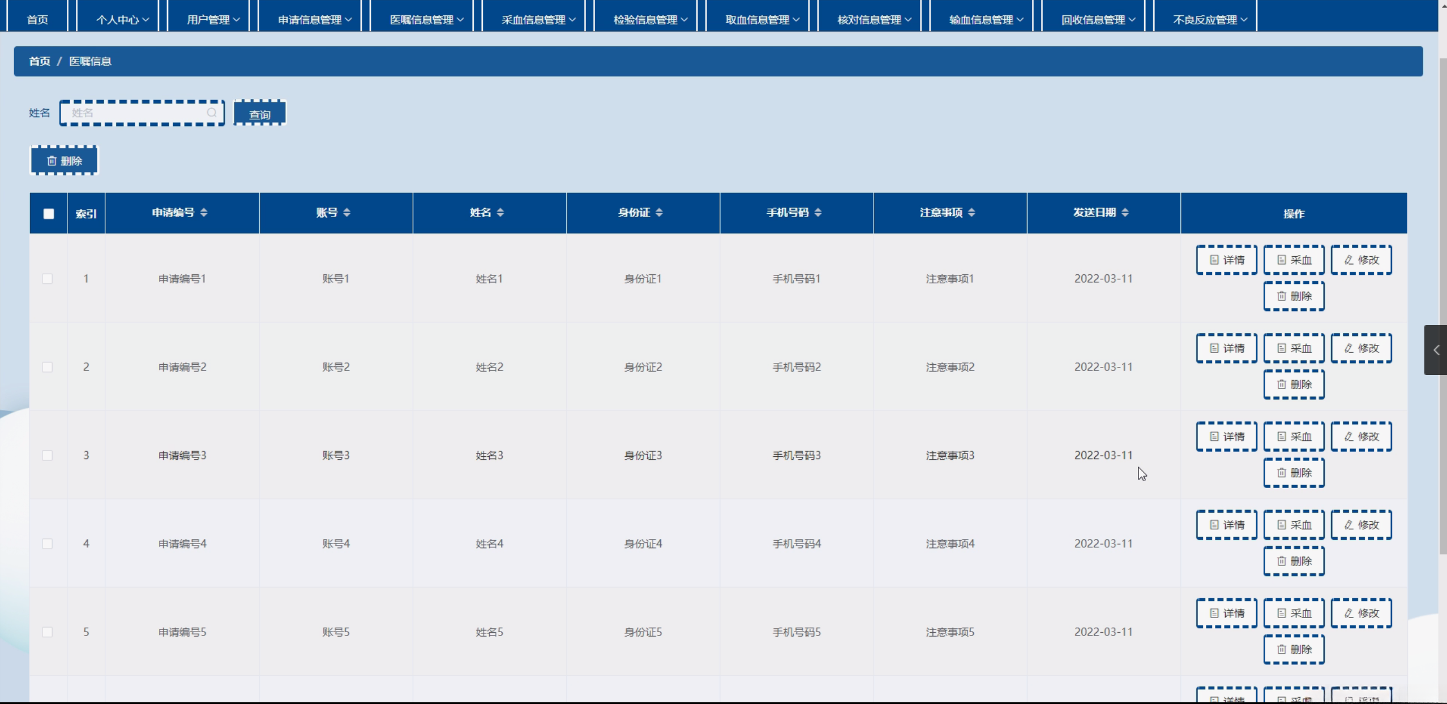Viewport: 1447px width, 704px height.
Task: Select row 5 checkbox
Action: [48, 632]
